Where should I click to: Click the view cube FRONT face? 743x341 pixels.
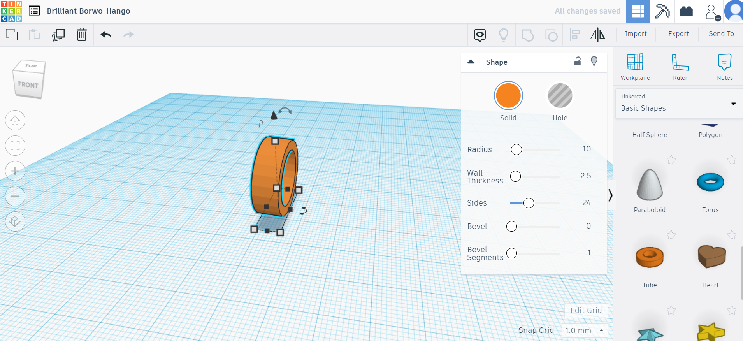click(x=28, y=85)
